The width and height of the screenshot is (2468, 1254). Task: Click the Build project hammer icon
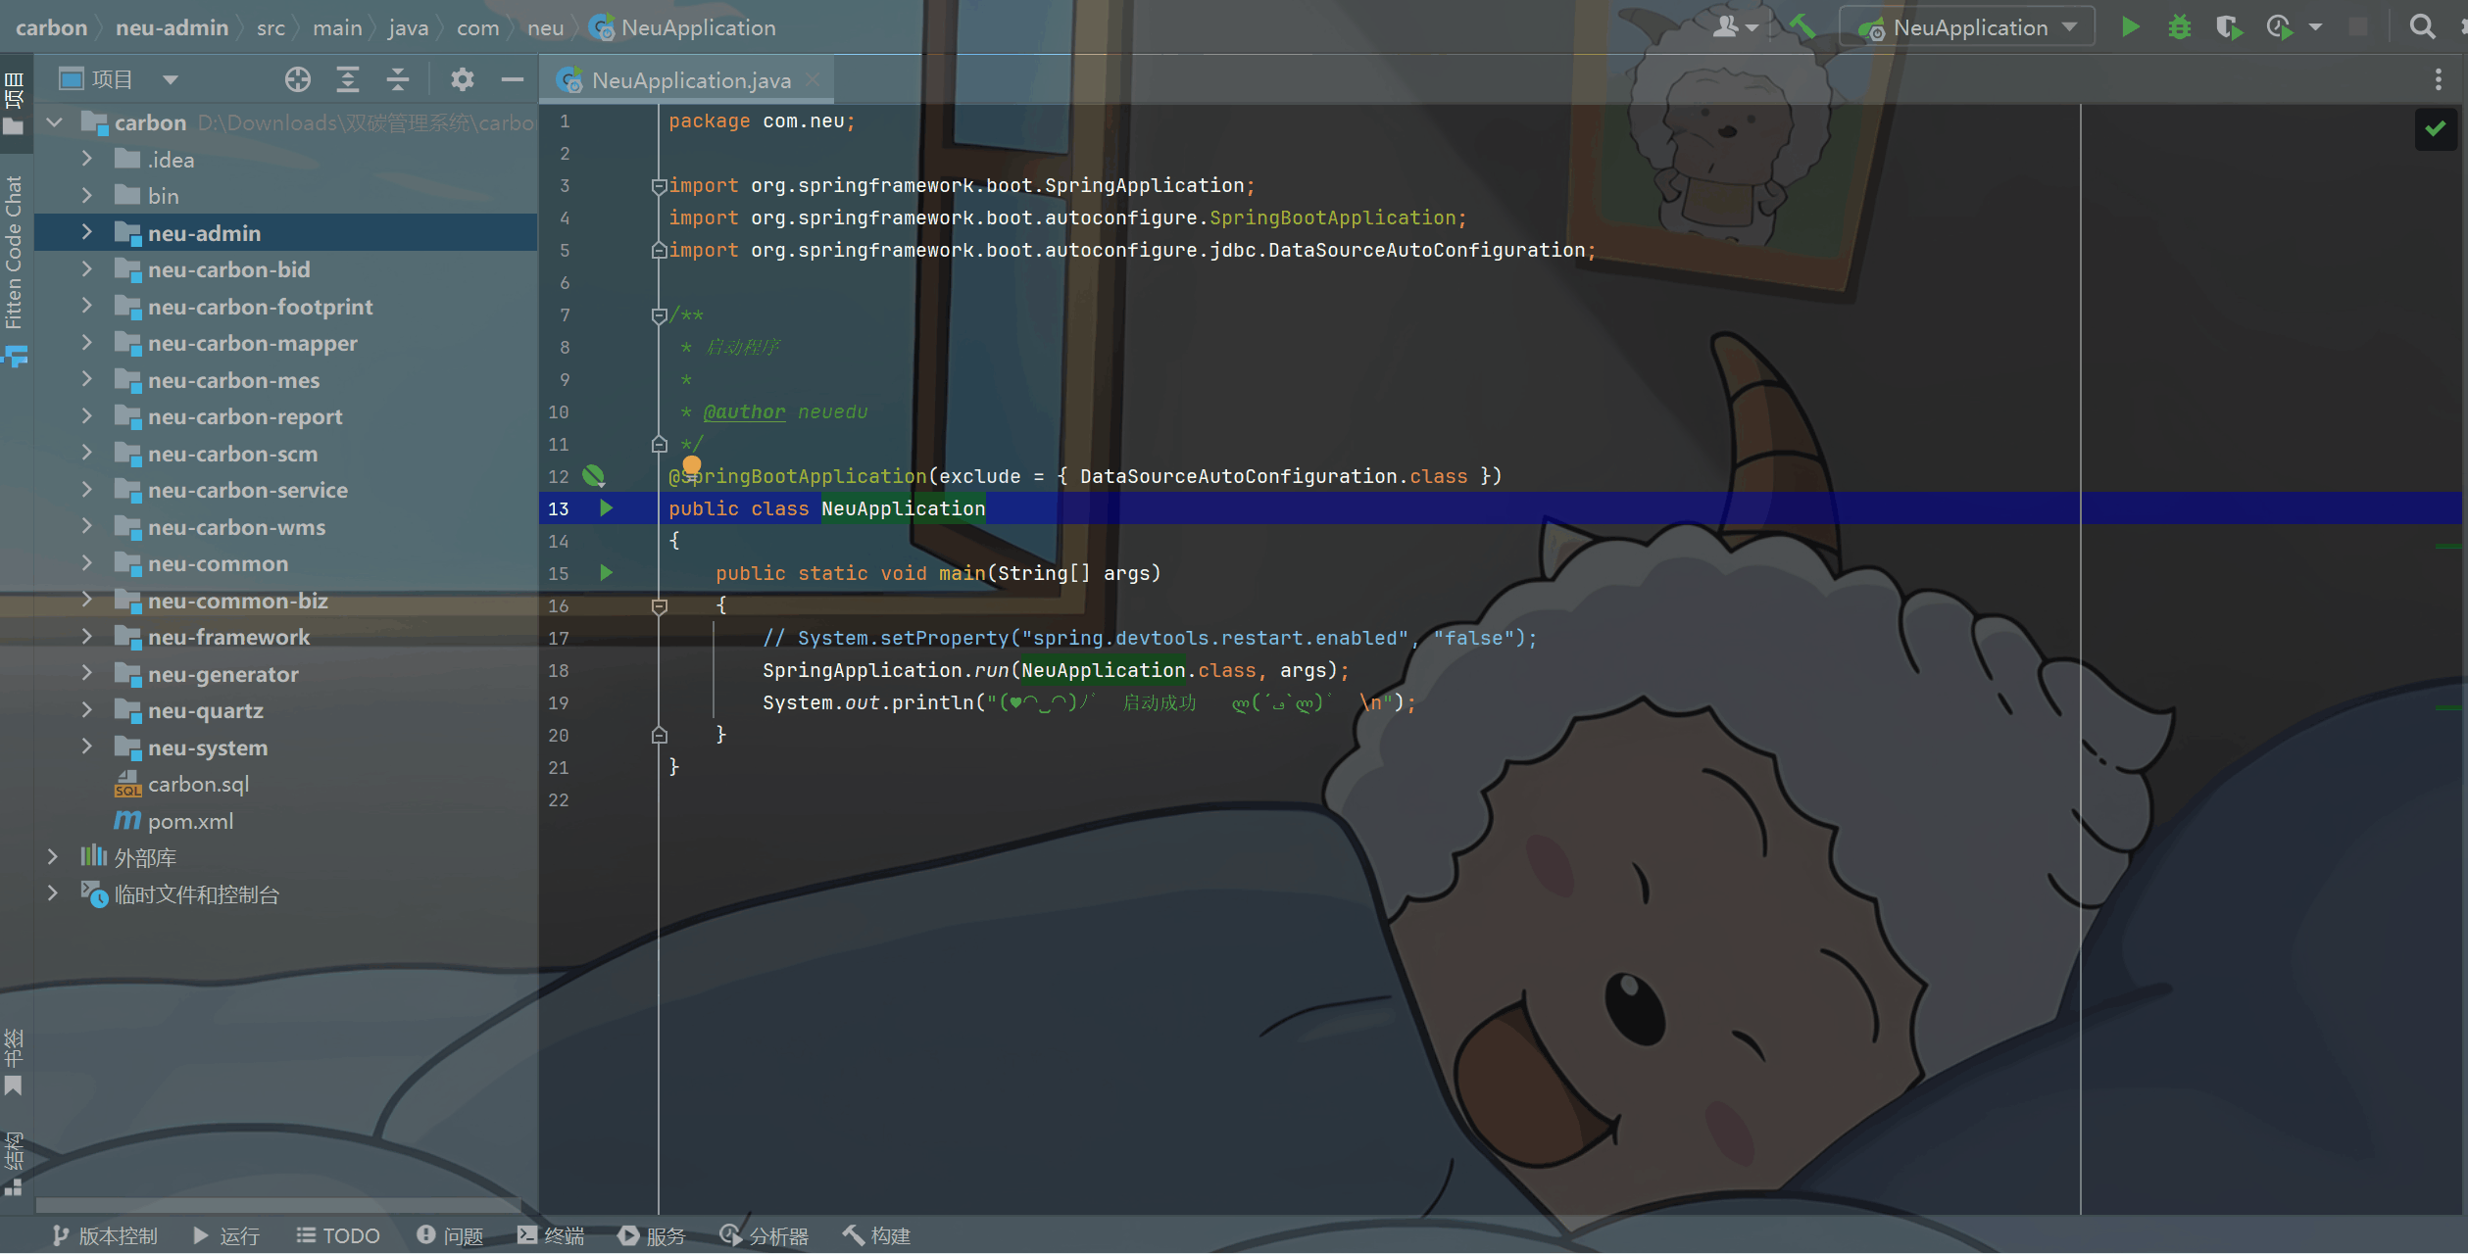point(1802,27)
